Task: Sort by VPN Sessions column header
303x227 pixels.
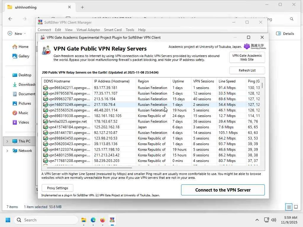Action: pos(204,81)
